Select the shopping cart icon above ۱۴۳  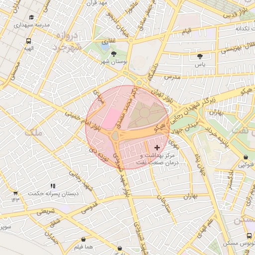tap(15, 193)
